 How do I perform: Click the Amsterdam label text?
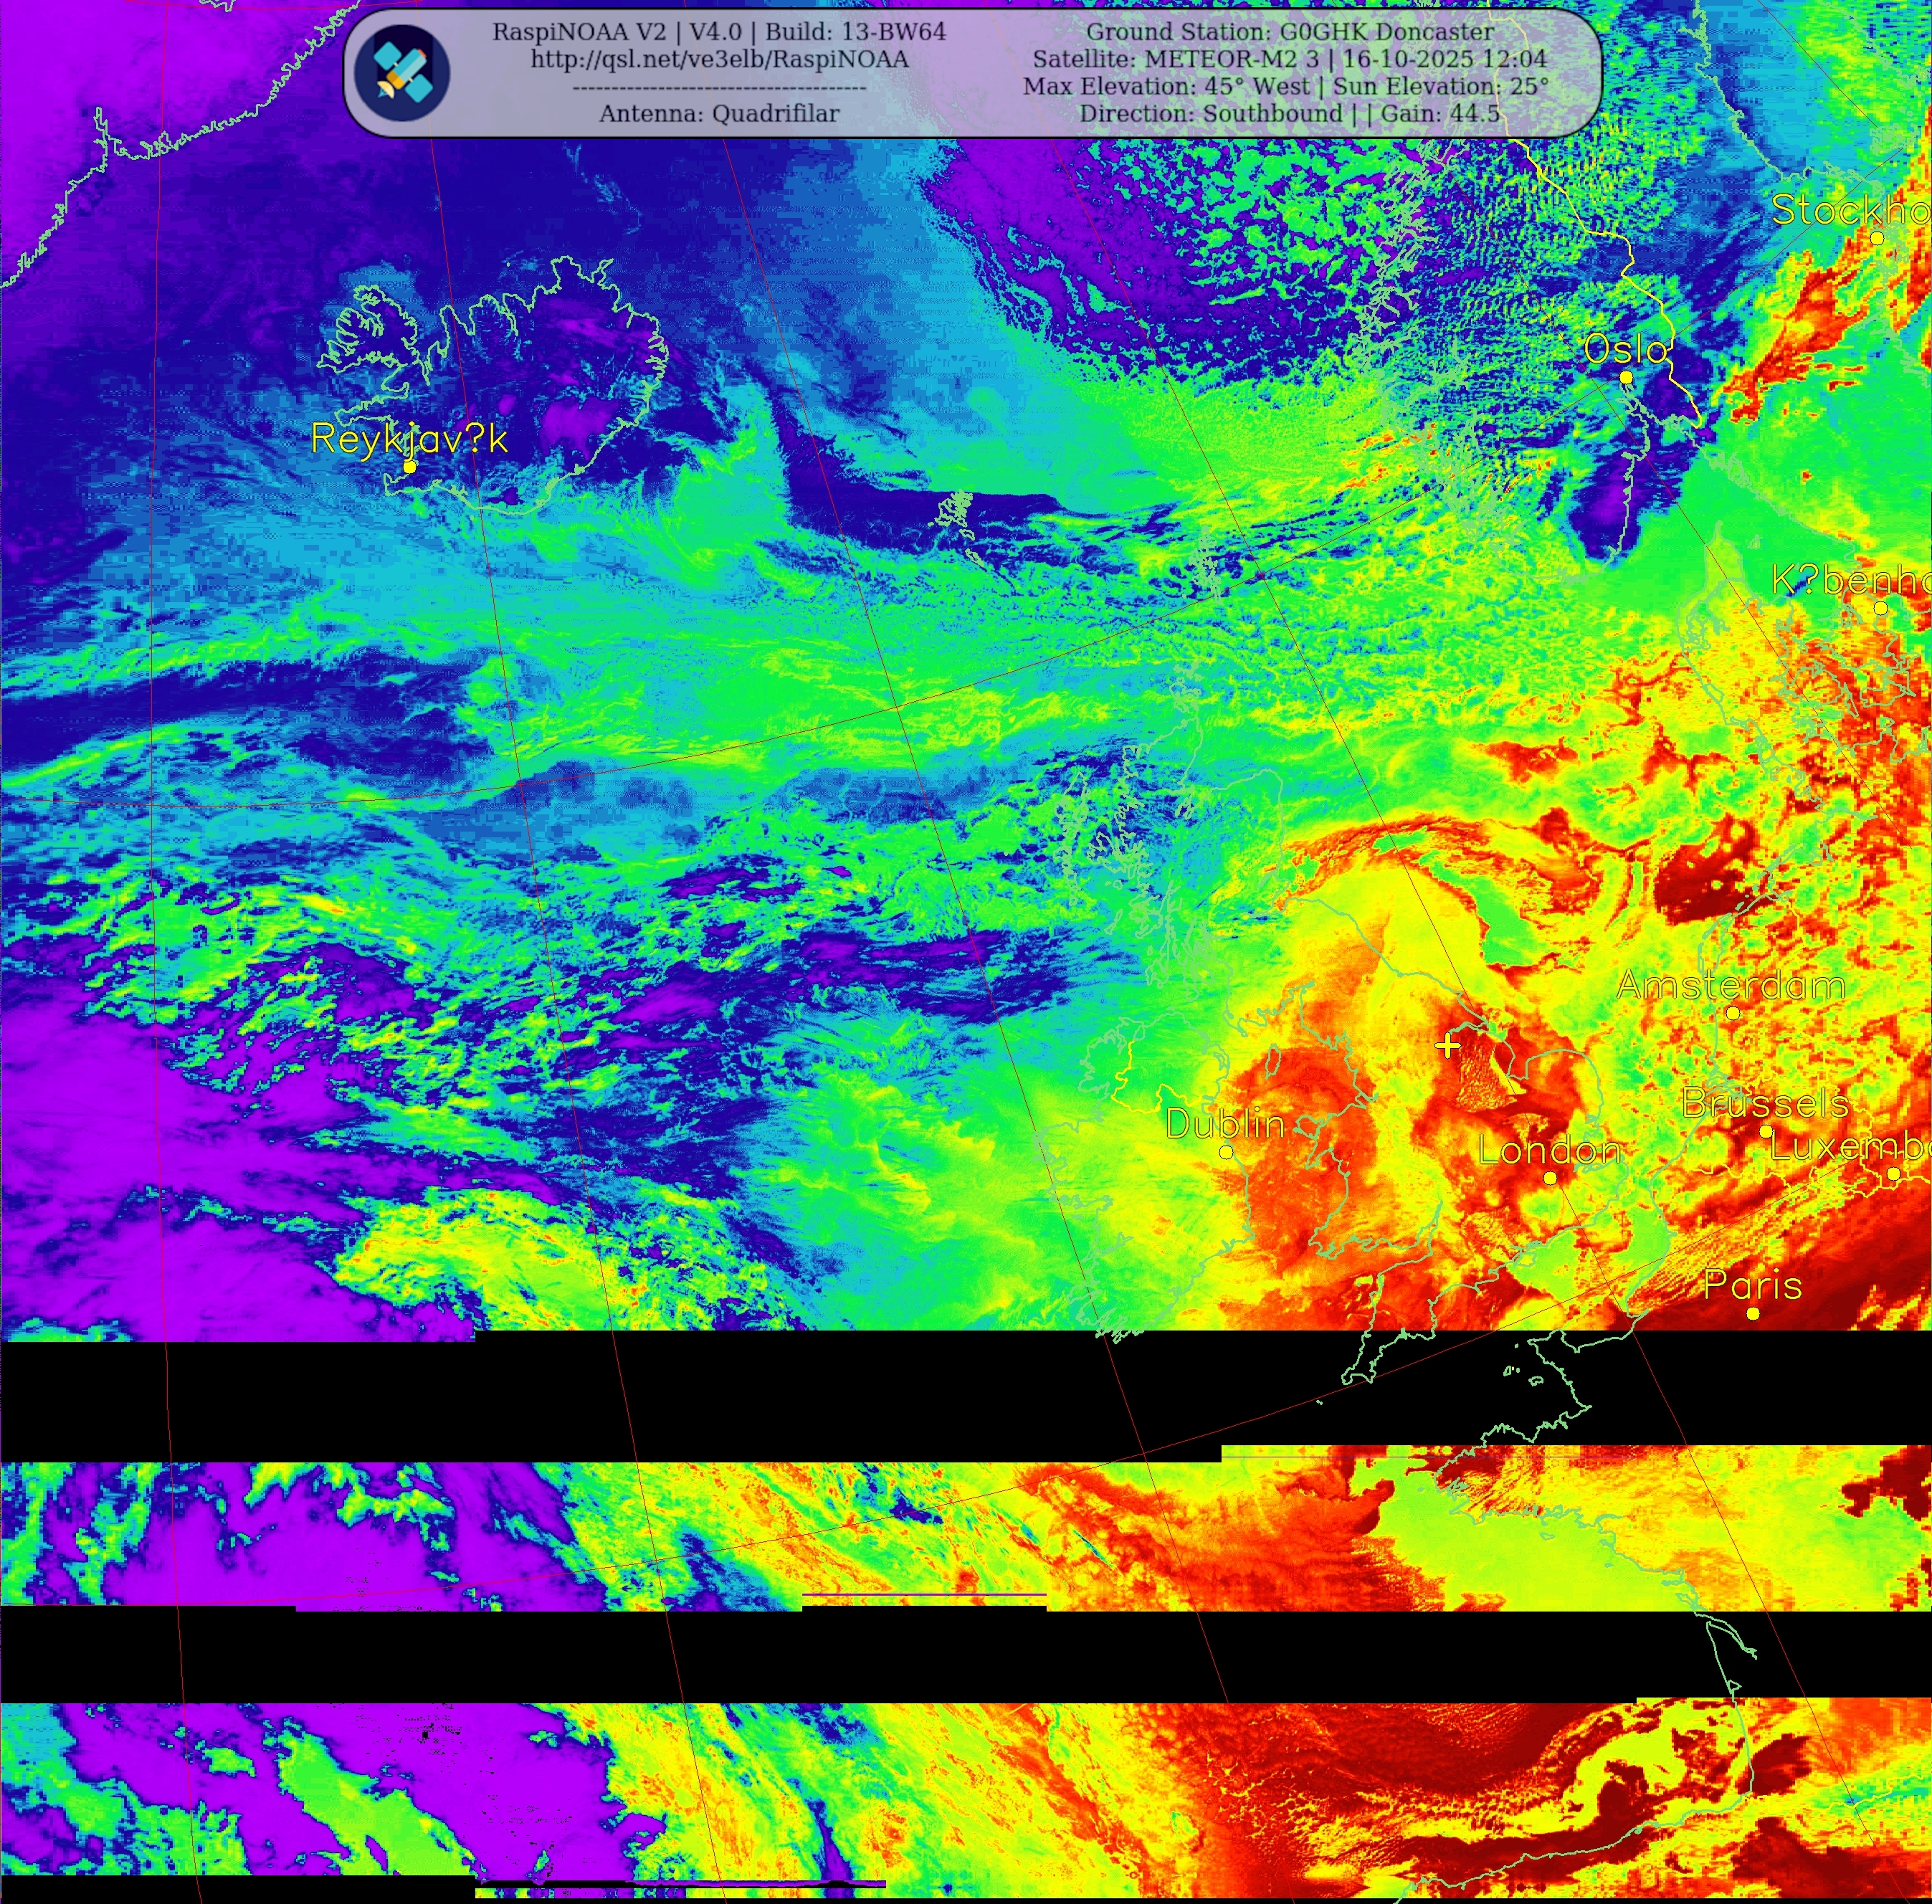pos(1731,986)
